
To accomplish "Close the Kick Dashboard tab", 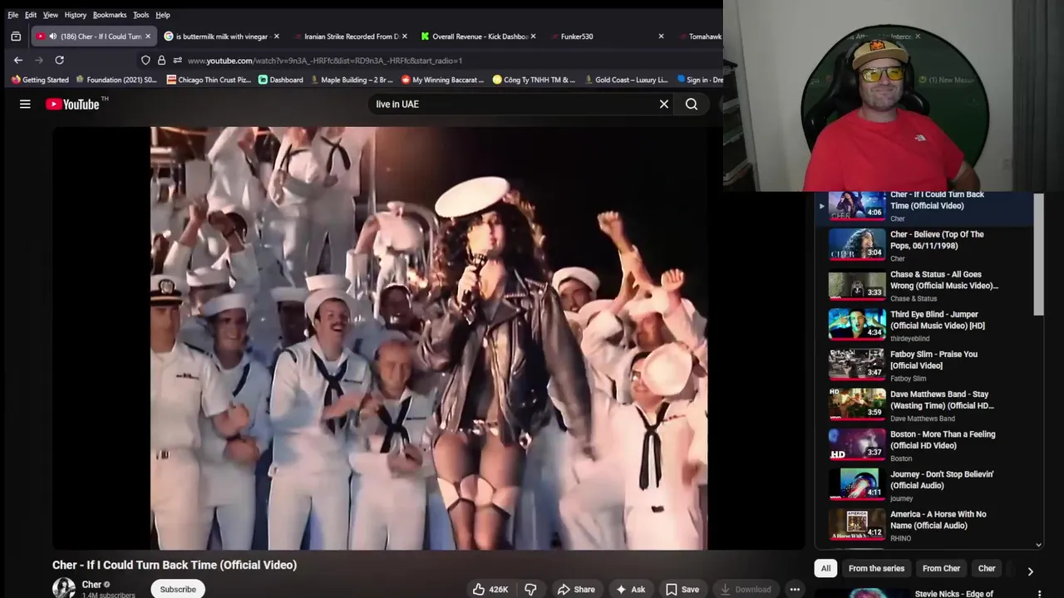I will pos(533,37).
